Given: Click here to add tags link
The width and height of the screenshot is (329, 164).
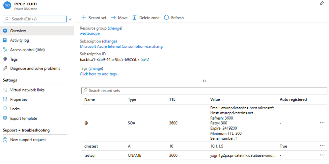Looking at the screenshot, I should 98,74.
